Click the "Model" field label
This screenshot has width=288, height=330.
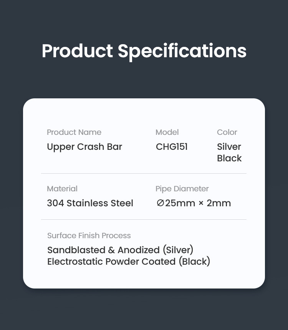(x=167, y=132)
